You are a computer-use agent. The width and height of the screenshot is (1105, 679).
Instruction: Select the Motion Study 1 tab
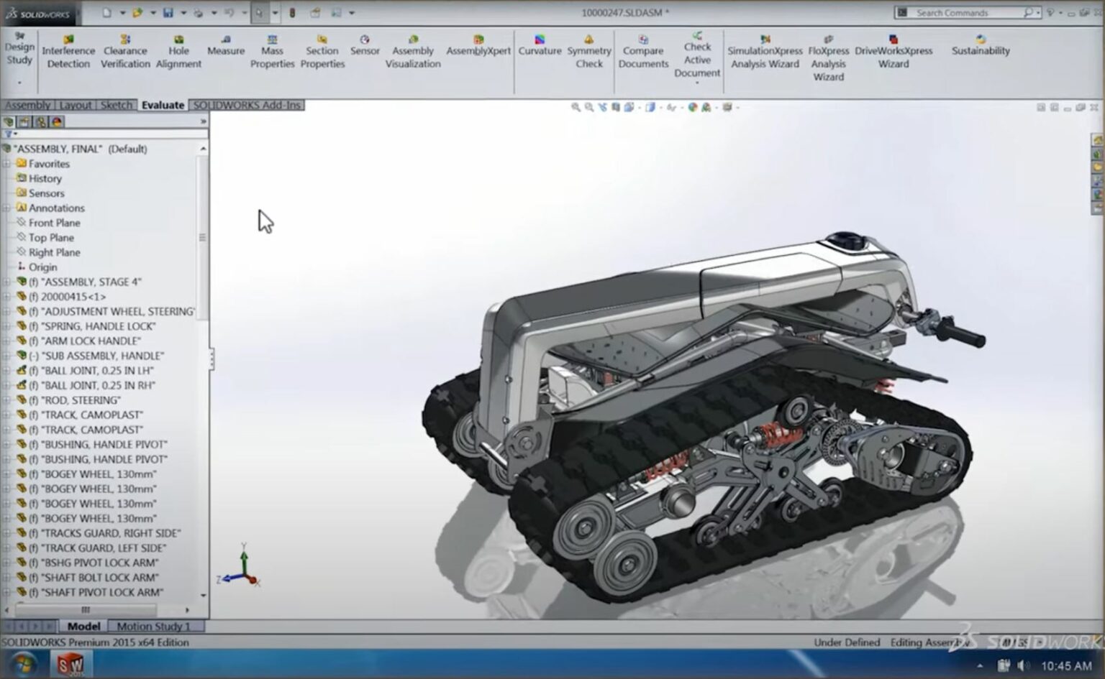pos(155,626)
